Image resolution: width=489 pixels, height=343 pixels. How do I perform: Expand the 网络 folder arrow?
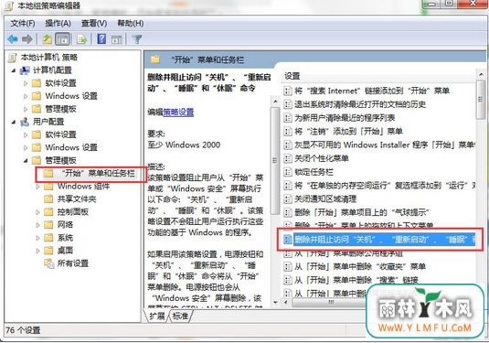(37, 225)
